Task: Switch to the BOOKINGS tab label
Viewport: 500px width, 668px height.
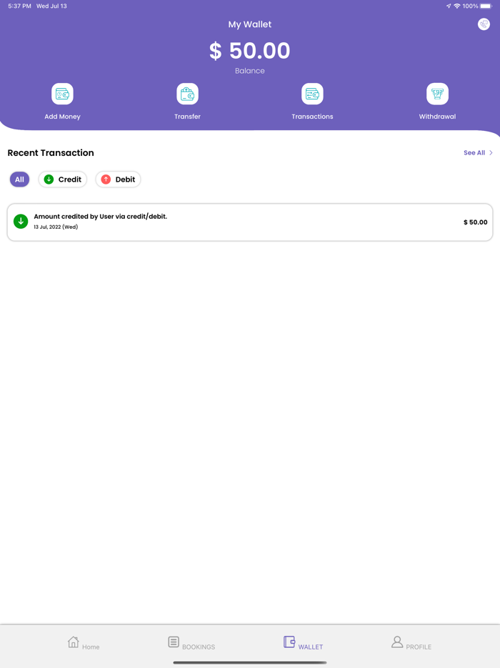Action: (x=199, y=647)
